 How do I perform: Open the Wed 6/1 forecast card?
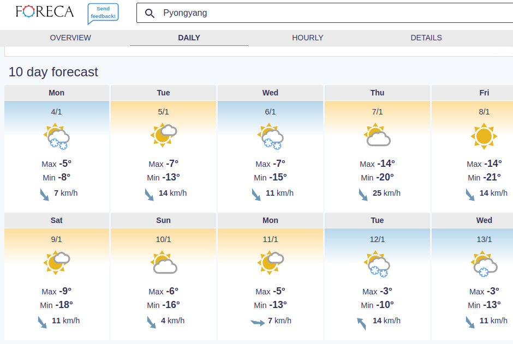(270, 149)
